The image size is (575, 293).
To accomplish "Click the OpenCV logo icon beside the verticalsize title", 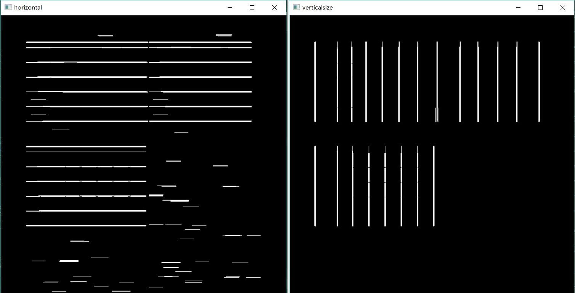I will 296,7.
